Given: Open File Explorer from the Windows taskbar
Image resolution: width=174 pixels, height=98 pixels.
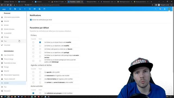Looking at the screenshot, I should (15, 97).
